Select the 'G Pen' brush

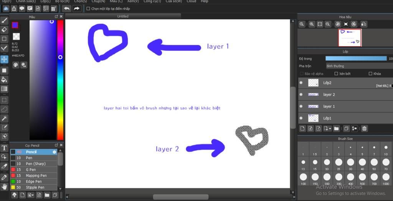[34, 169]
